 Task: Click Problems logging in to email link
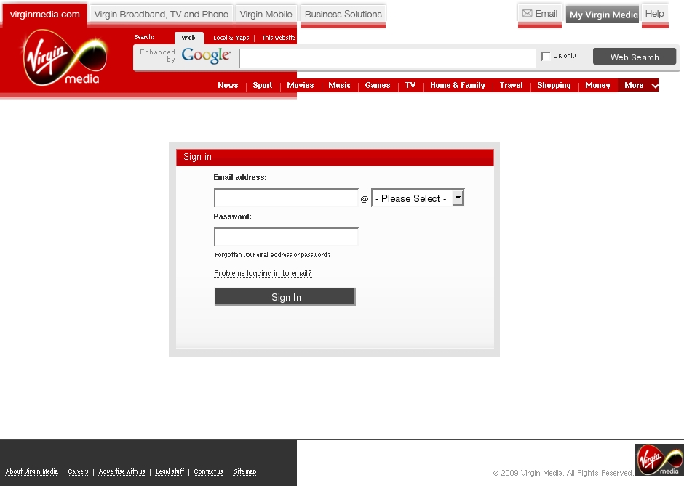click(263, 273)
